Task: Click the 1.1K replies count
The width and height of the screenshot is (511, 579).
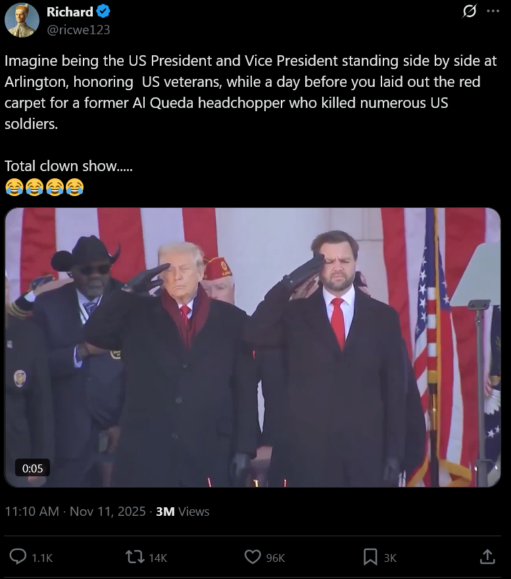Action: [42, 557]
